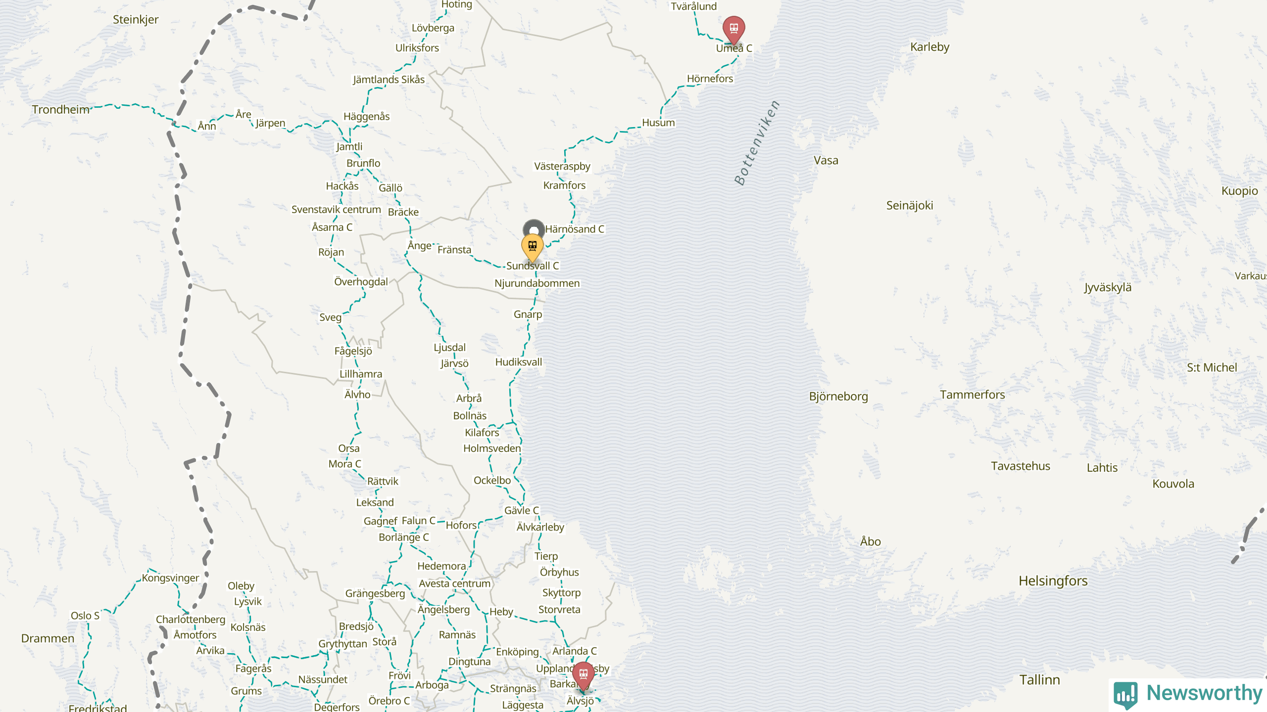Open the Newsworthy logo link
This screenshot has height=712, width=1267.
[1188, 694]
